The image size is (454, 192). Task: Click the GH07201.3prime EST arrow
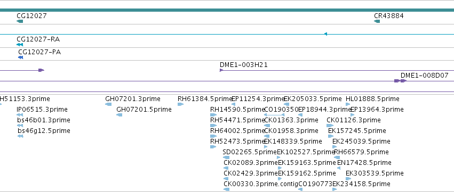click(108, 104)
